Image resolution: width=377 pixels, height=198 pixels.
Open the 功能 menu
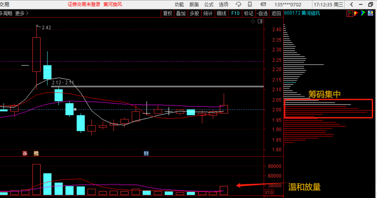[x=179, y=5]
